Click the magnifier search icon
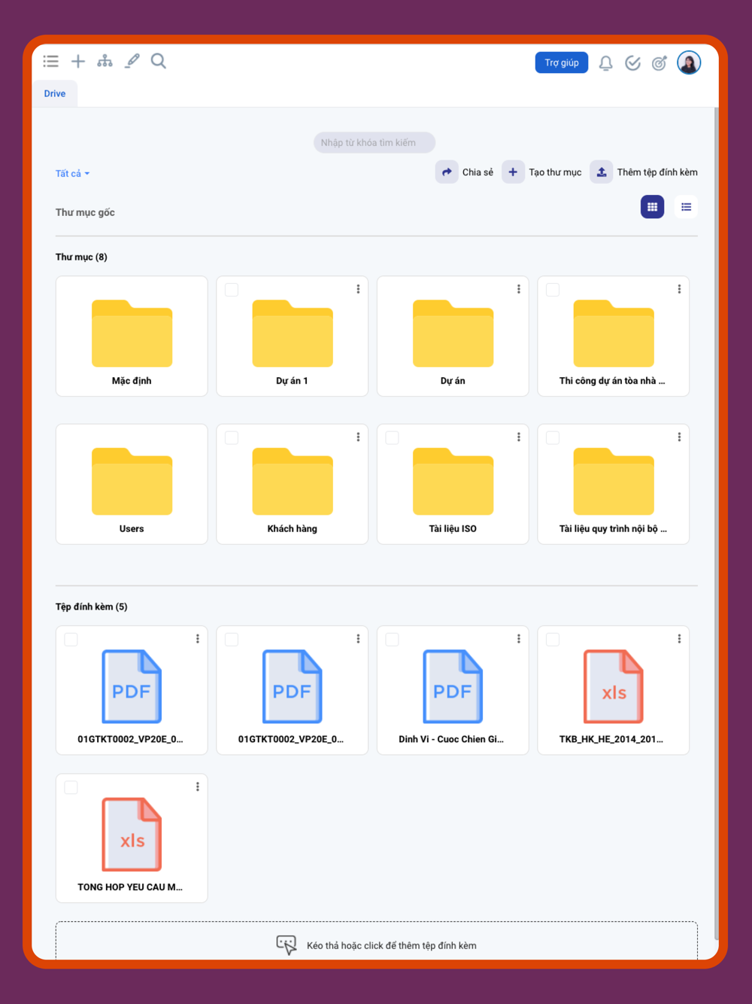752x1004 pixels. pyautogui.click(x=158, y=61)
